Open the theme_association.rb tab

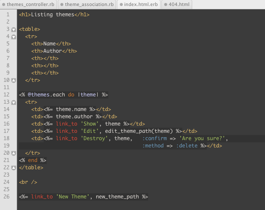pyautogui.click(x=89, y=5)
